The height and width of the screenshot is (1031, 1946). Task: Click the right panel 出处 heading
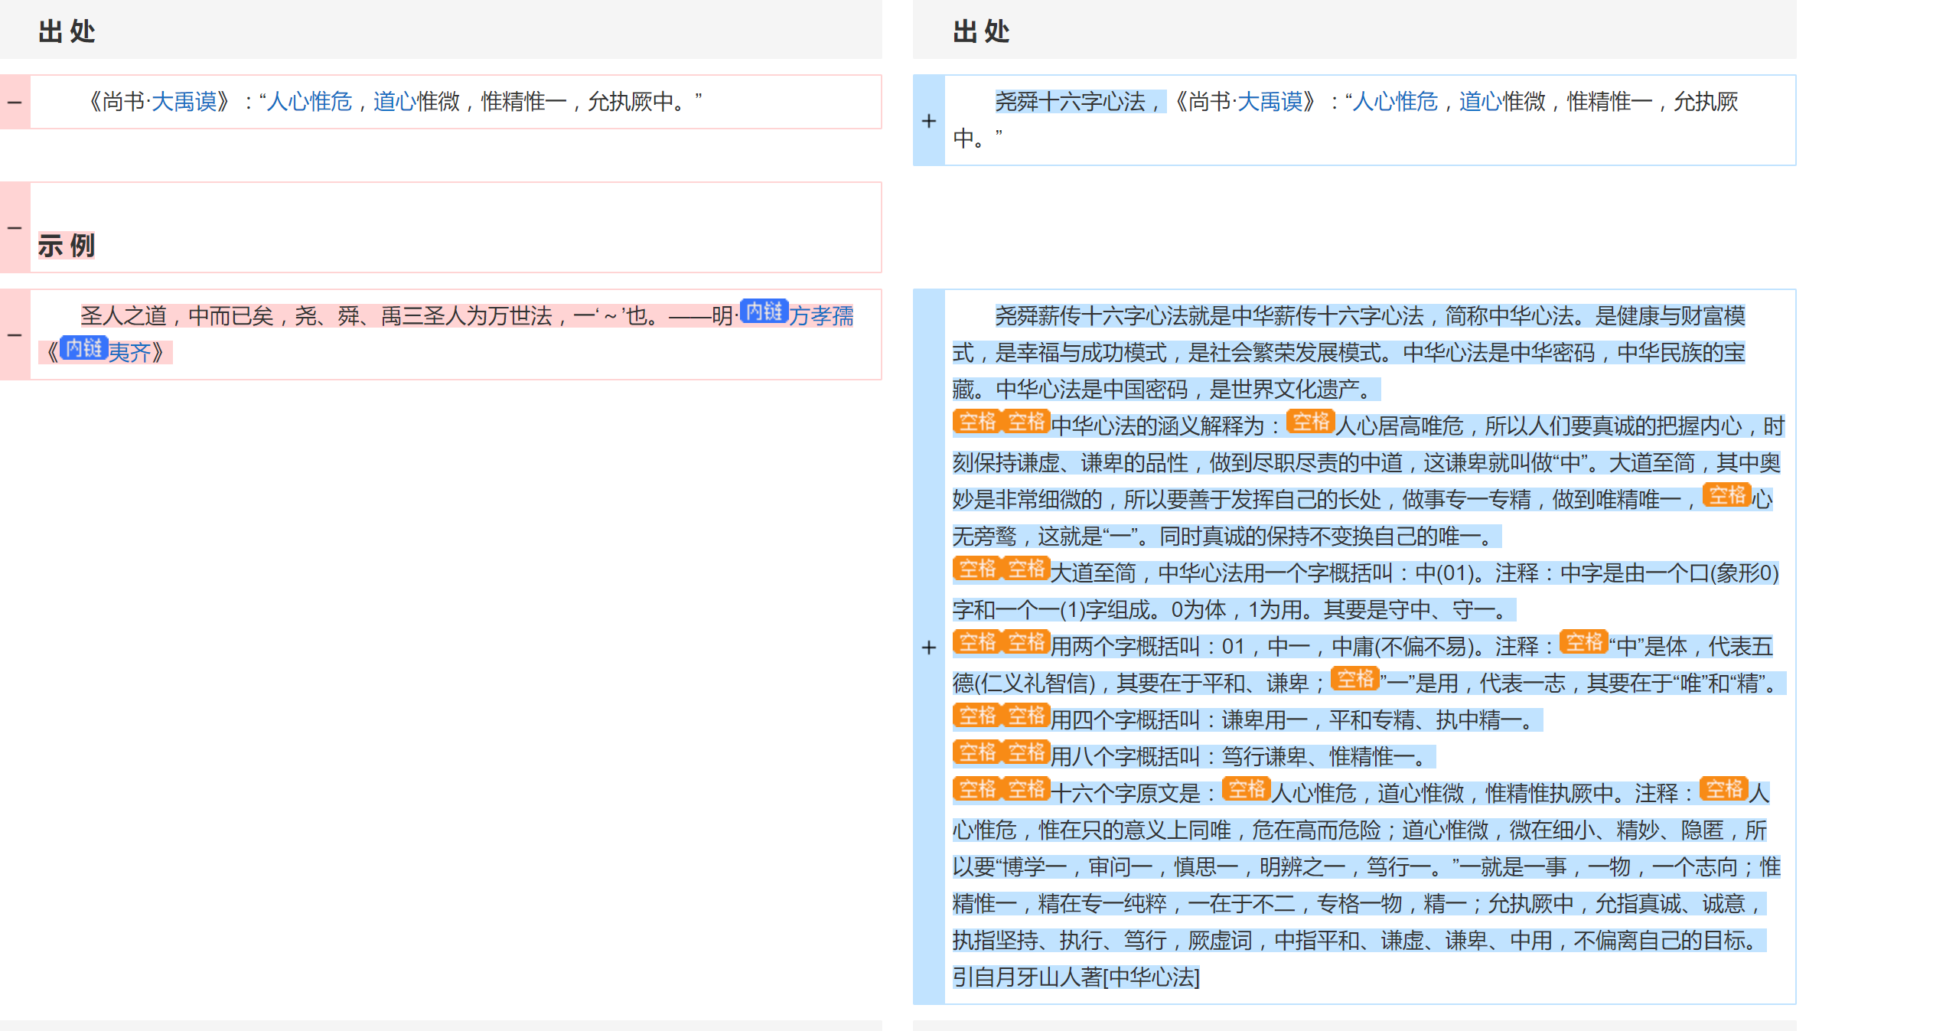(x=982, y=31)
